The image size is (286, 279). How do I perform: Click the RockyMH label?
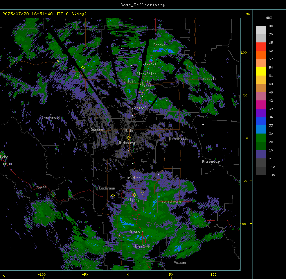point(81,75)
